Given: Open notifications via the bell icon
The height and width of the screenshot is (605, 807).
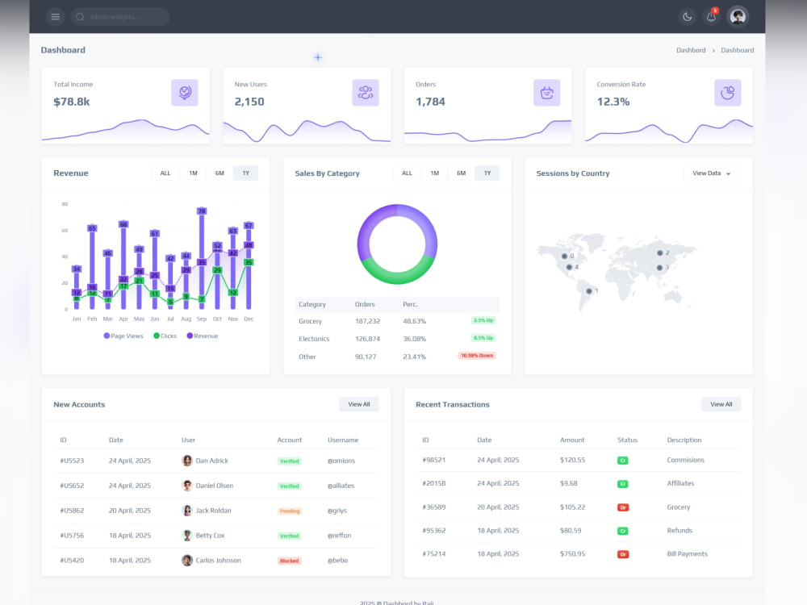Looking at the screenshot, I should (x=711, y=17).
